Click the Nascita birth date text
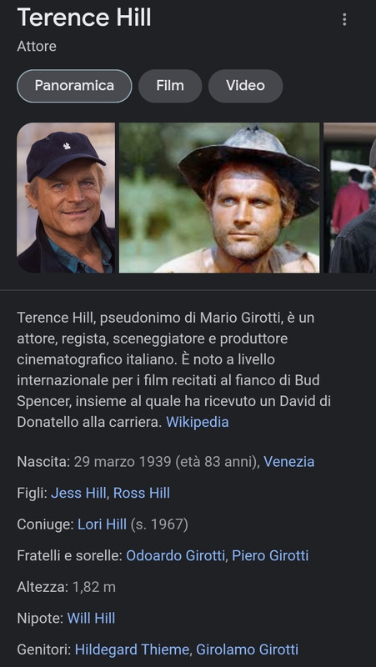The image size is (376, 667). point(166,462)
